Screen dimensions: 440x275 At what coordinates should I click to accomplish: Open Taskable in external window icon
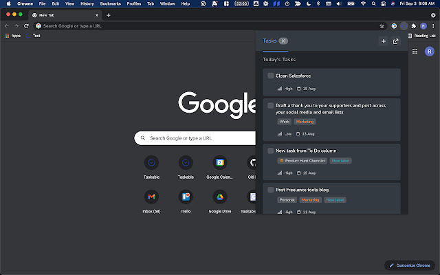tap(396, 41)
